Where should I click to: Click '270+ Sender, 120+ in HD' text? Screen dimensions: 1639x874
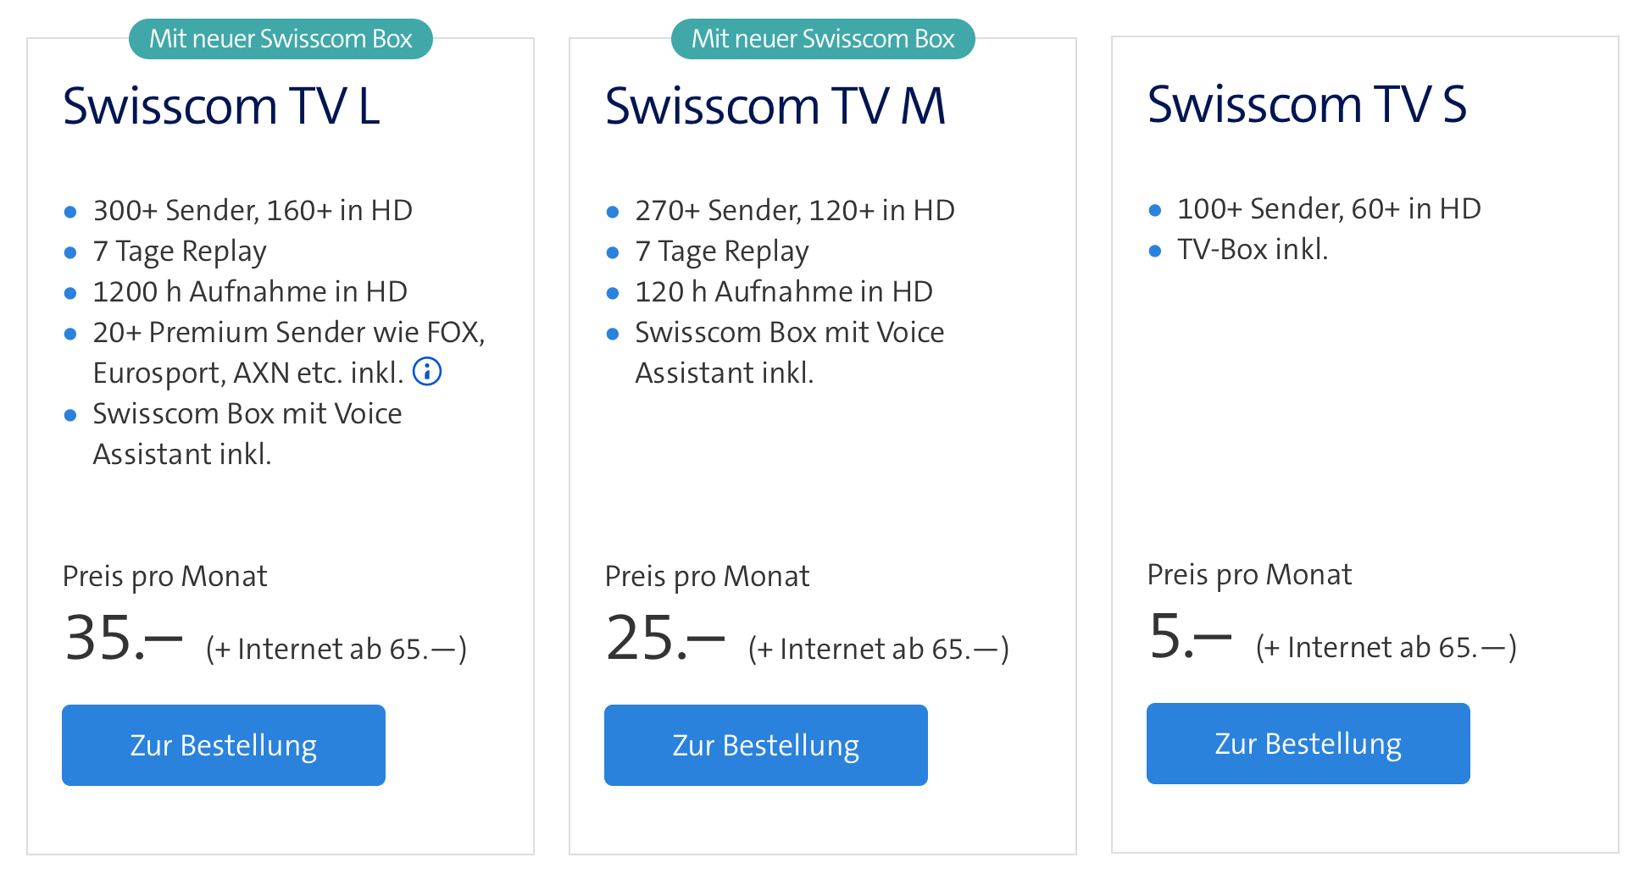click(x=795, y=210)
